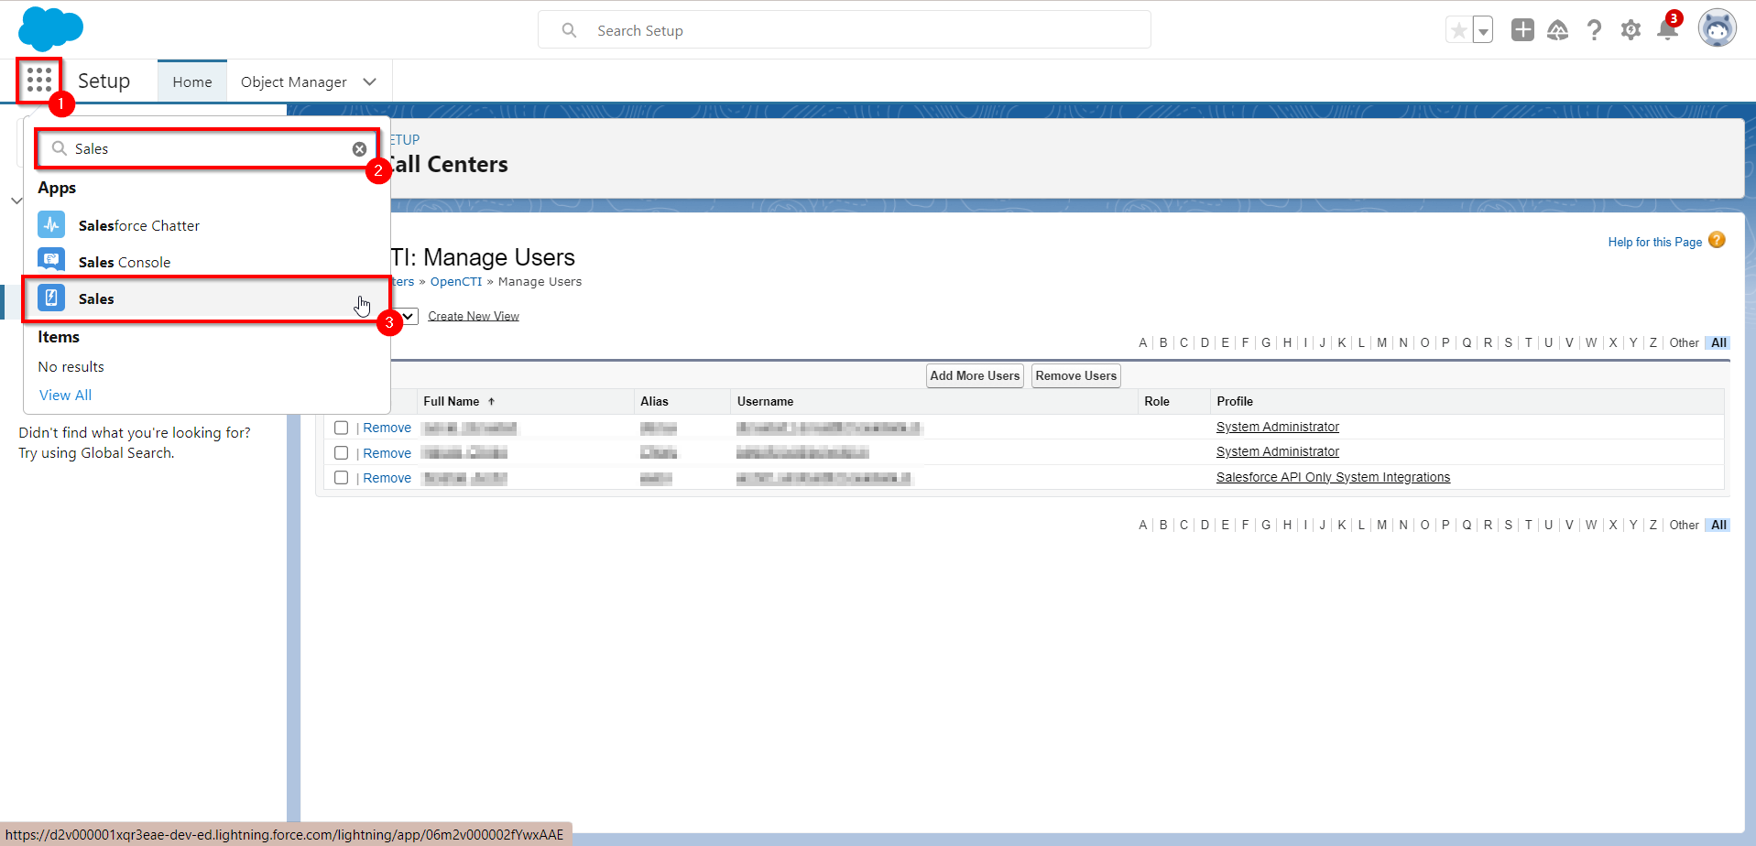Viewport: 1756px width, 846px height.
Task: Sort by the Role column header
Action: (1157, 402)
